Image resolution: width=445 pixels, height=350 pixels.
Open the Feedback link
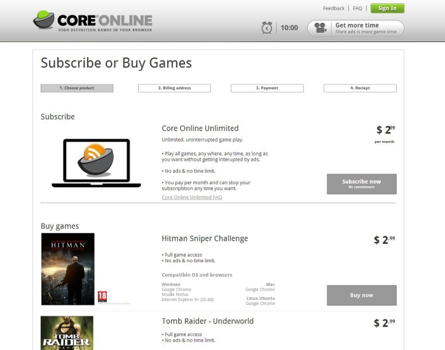pos(334,8)
